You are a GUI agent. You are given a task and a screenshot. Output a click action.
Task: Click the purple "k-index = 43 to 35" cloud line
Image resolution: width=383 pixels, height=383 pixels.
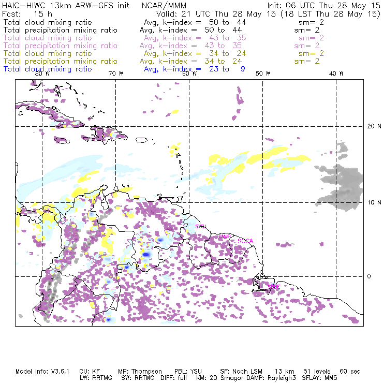(x=204, y=38)
